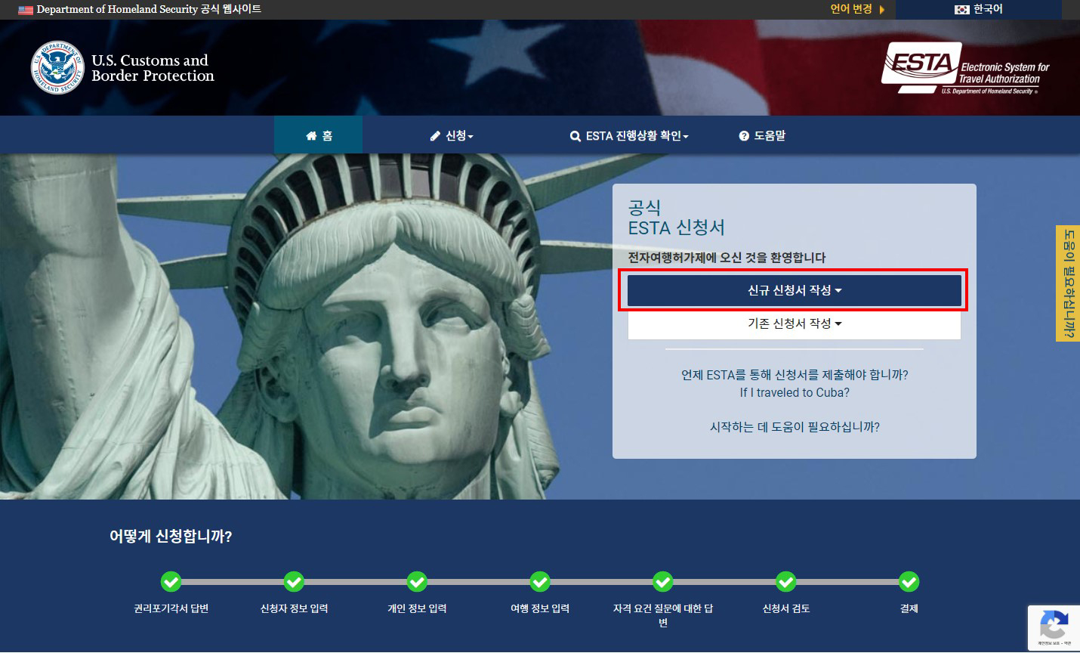Open the 도움말 menu item
This screenshot has width=1080, height=653.
point(762,136)
